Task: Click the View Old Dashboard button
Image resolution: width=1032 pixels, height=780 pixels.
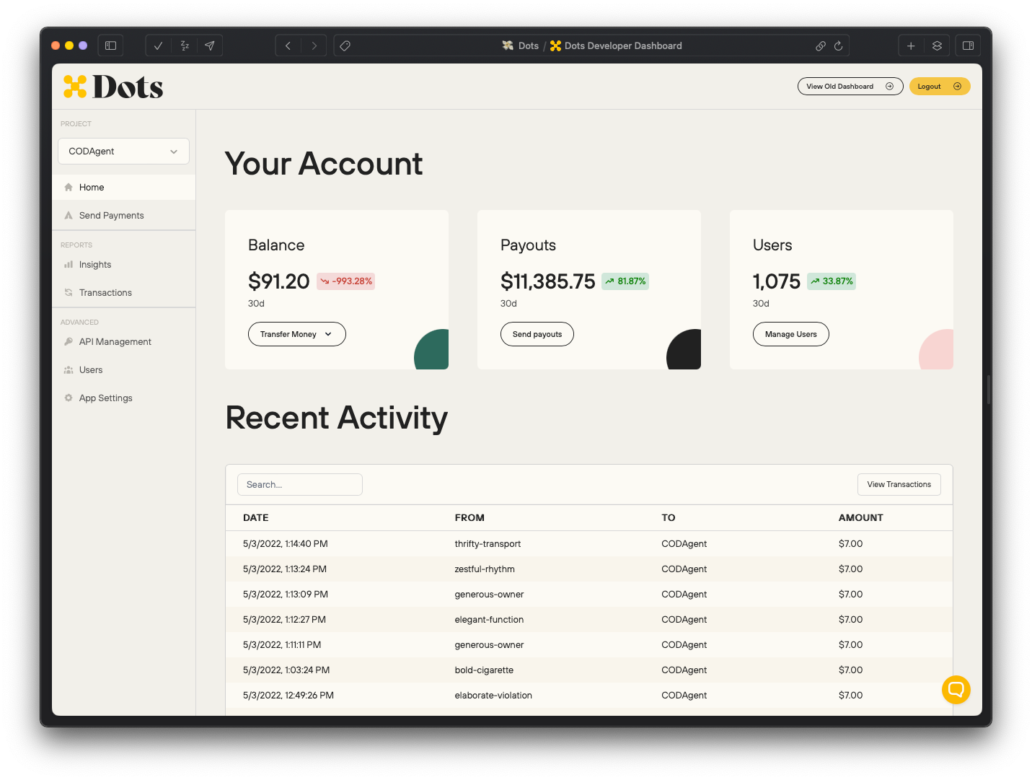Action: point(850,86)
